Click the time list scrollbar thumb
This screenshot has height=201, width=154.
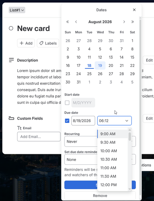coord(130,136)
